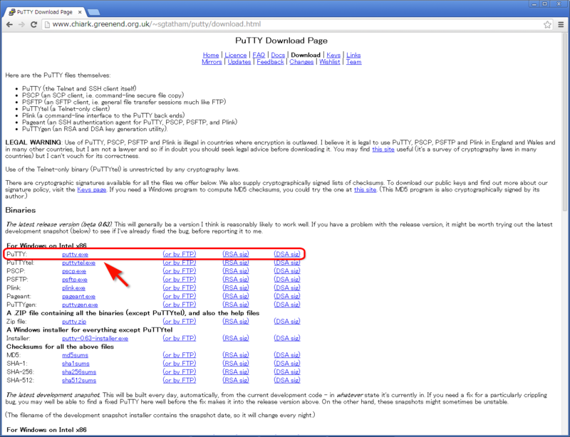Click 'this site' link in the legal warning

pos(383,149)
